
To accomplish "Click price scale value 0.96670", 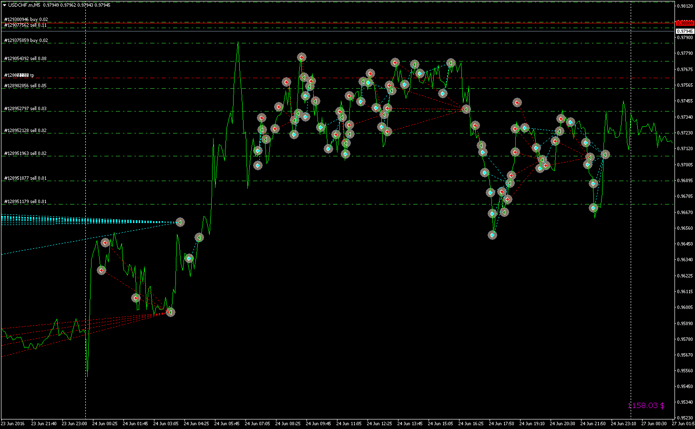I will [x=685, y=213].
